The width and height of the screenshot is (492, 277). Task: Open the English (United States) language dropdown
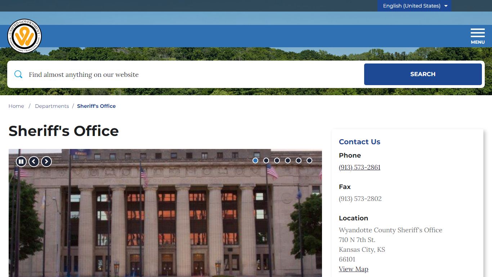pos(414,6)
